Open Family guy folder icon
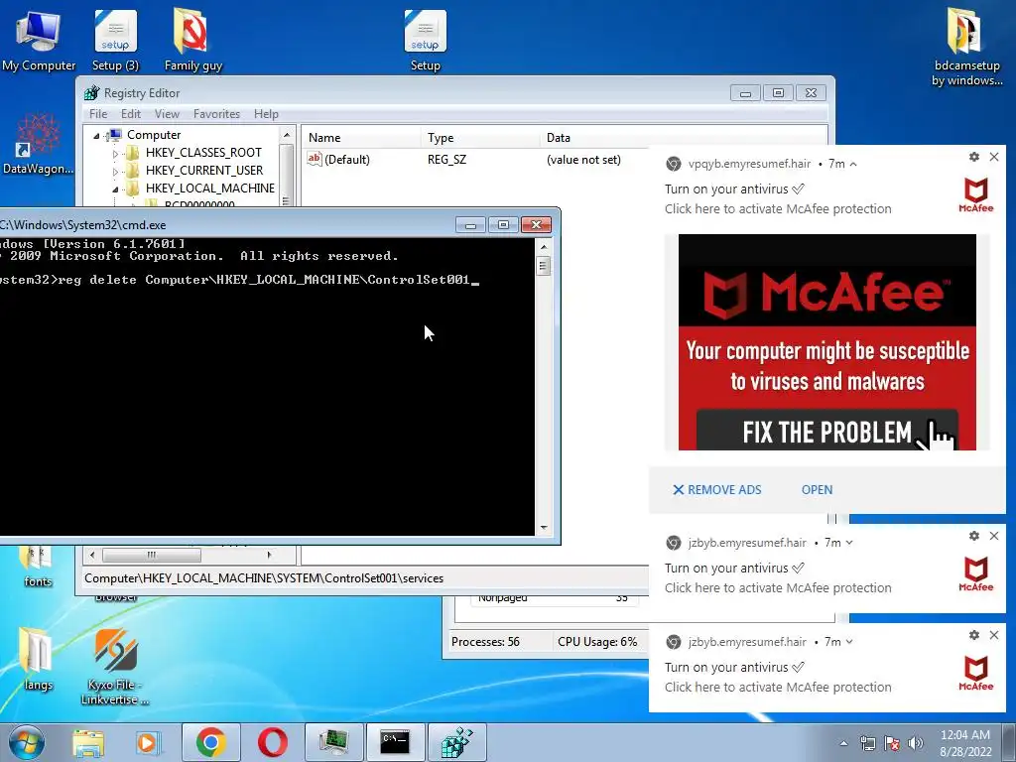This screenshot has width=1016, height=762. coord(192,40)
